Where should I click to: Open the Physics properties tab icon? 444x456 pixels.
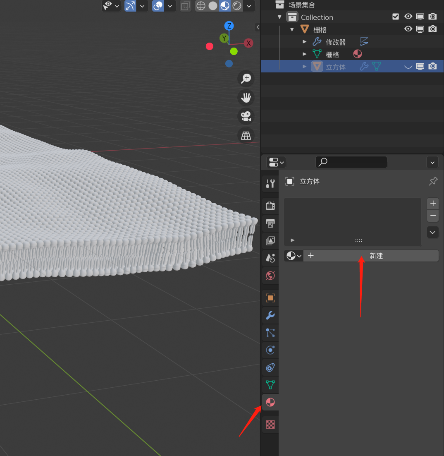pos(270,350)
